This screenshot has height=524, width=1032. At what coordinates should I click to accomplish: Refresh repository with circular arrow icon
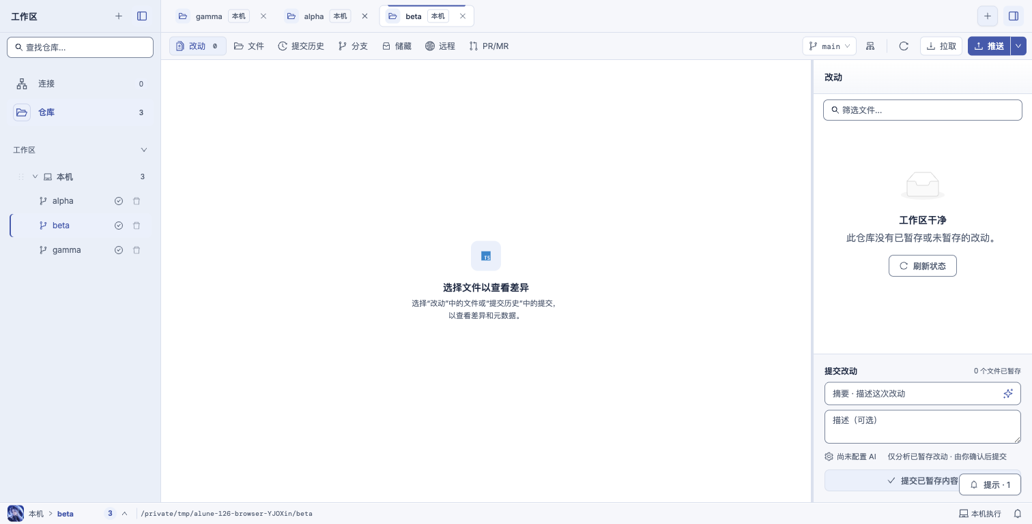tap(904, 46)
